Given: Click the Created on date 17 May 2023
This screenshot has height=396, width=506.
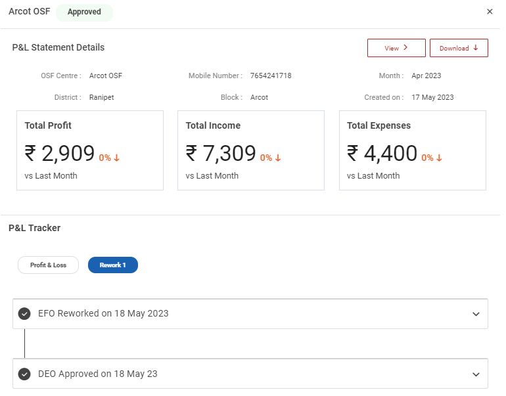Looking at the screenshot, I should tap(432, 98).
